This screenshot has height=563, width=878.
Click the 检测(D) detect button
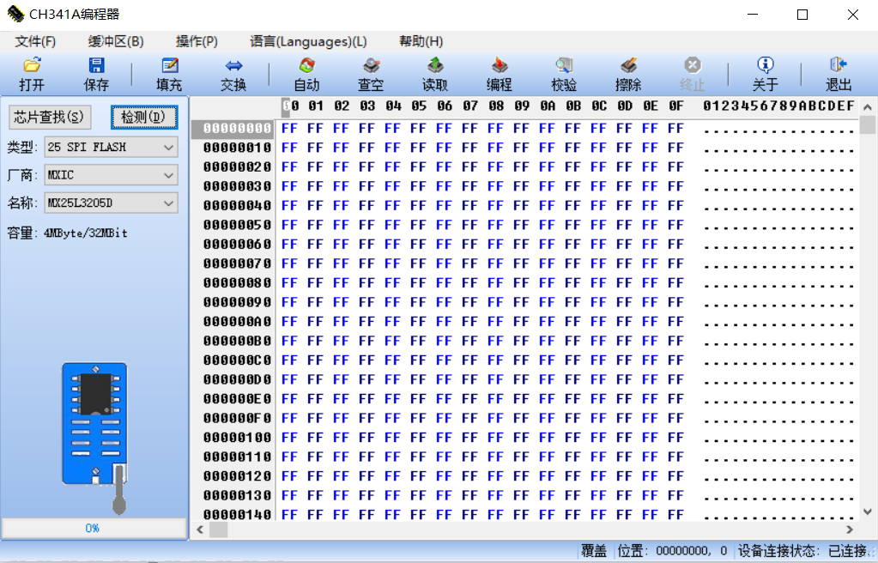coord(144,117)
